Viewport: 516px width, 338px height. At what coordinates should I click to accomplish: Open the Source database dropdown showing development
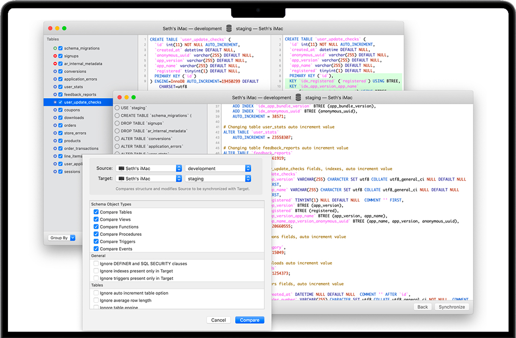[x=218, y=169]
